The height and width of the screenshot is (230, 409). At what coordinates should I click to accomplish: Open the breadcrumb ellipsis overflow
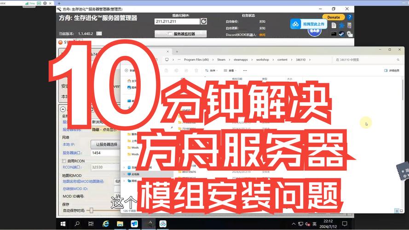point(179,60)
